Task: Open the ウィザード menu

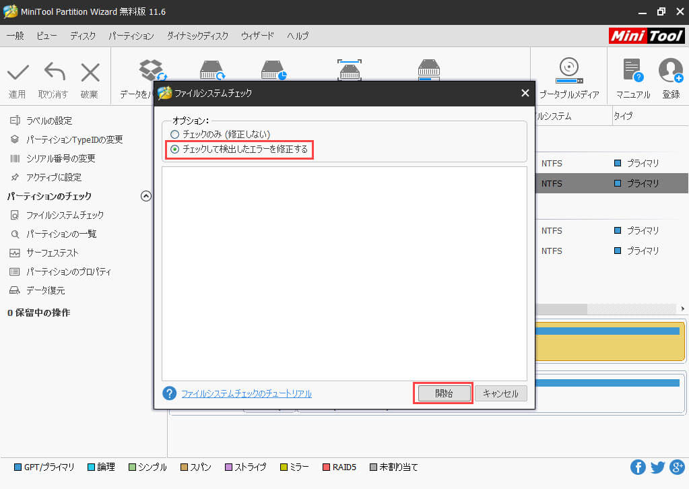Action: (257, 36)
